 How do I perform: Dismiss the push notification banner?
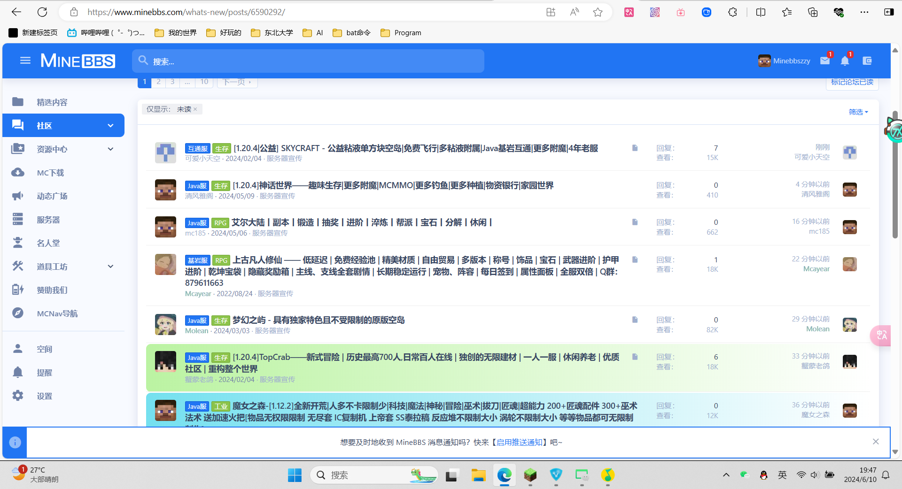click(876, 442)
